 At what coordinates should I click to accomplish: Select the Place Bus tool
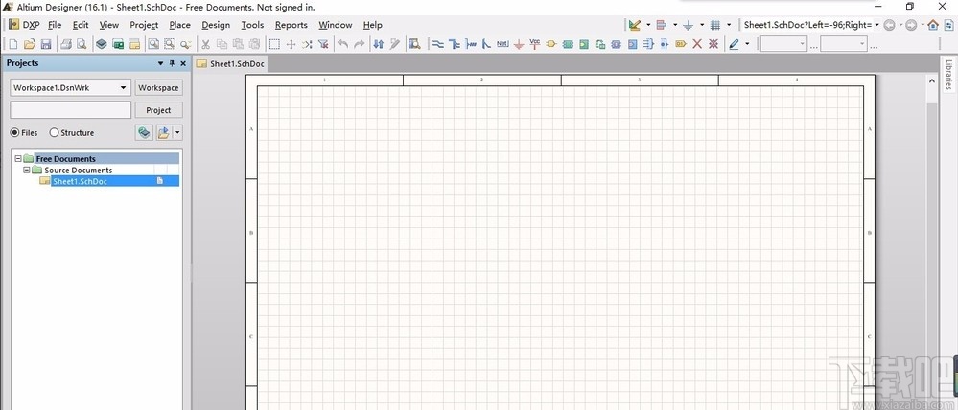(x=455, y=44)
